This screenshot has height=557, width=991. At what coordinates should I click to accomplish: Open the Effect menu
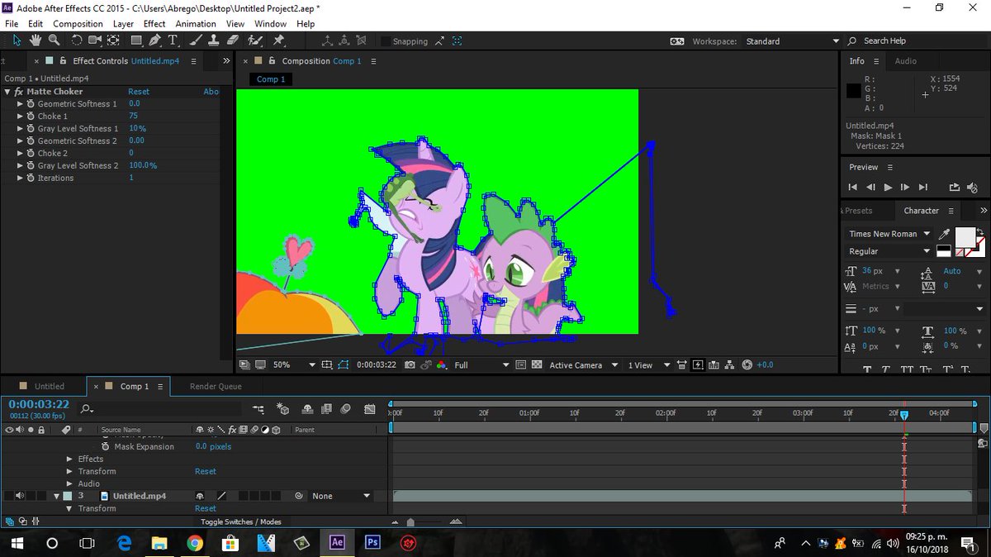pyautogui.click(x=154, y=24)
